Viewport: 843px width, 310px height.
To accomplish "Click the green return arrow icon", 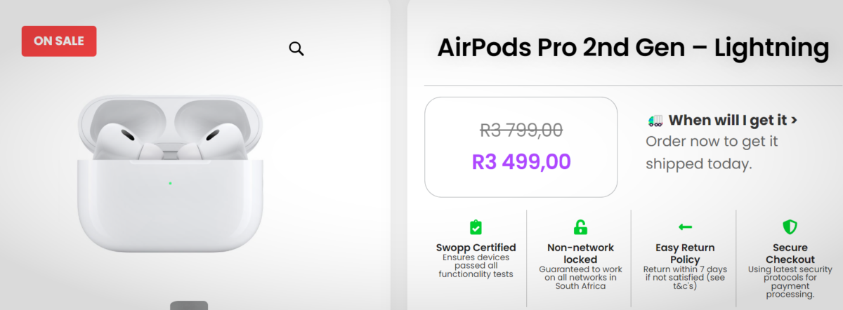I will click(685, 227).
